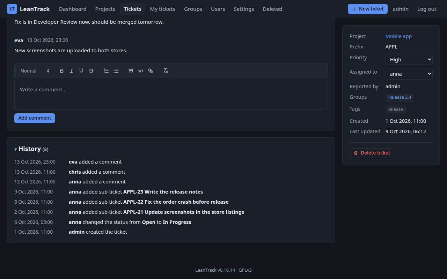Create a new ticket

point(368,9)
